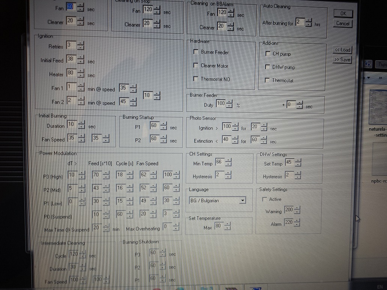The width and height of the screenshot is (387, 290).
Task: Enable the CH pump add-on
Action: tap(268, 54)
